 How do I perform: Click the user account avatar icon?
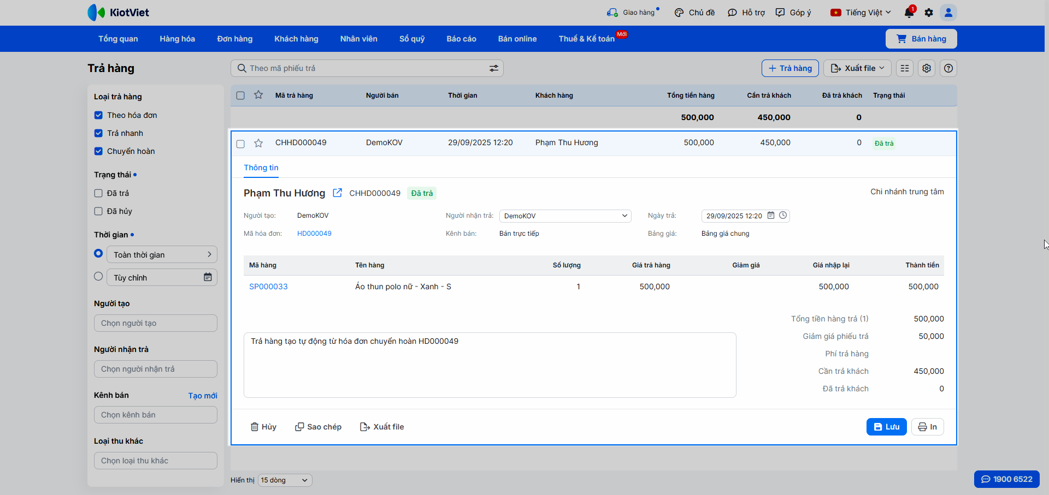click(948, 13)
